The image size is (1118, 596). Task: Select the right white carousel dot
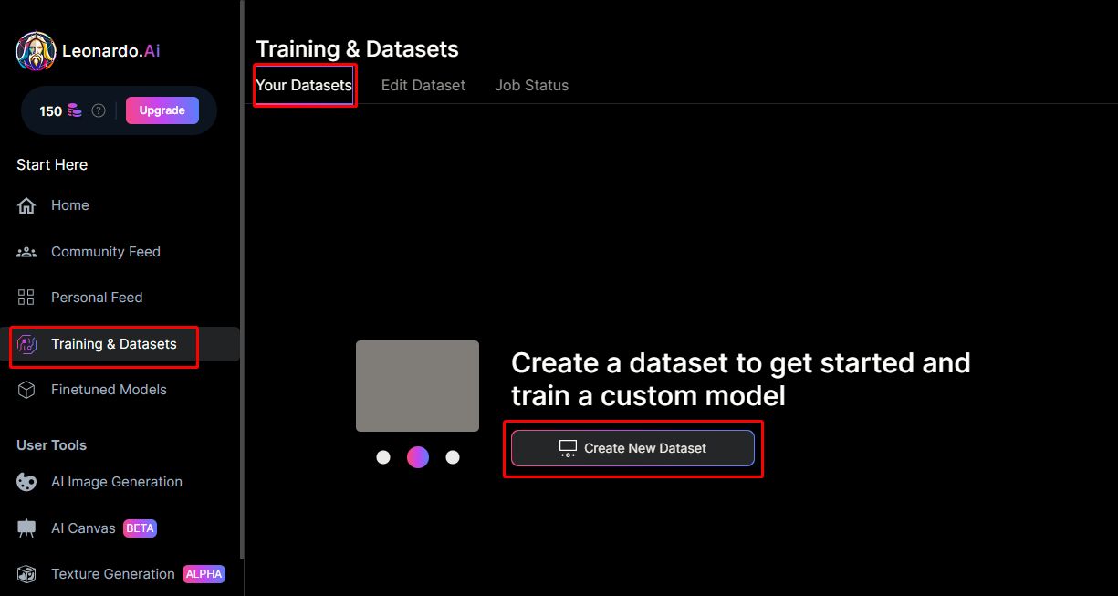coord(453,457)
